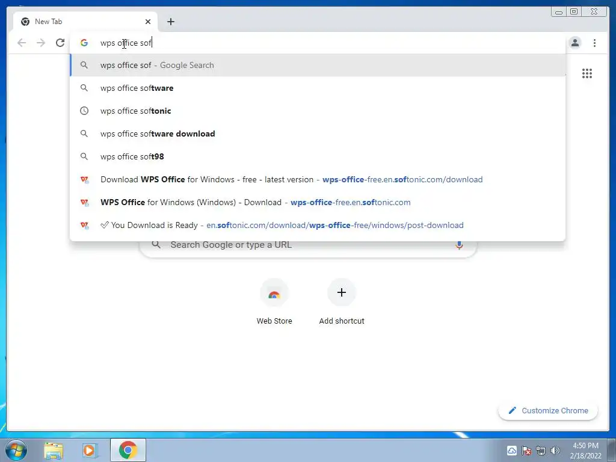The width and height of the screenshot is (616, 462).
Task: Click the Chrome taskbar button
Action: click(x=128, y=450)
